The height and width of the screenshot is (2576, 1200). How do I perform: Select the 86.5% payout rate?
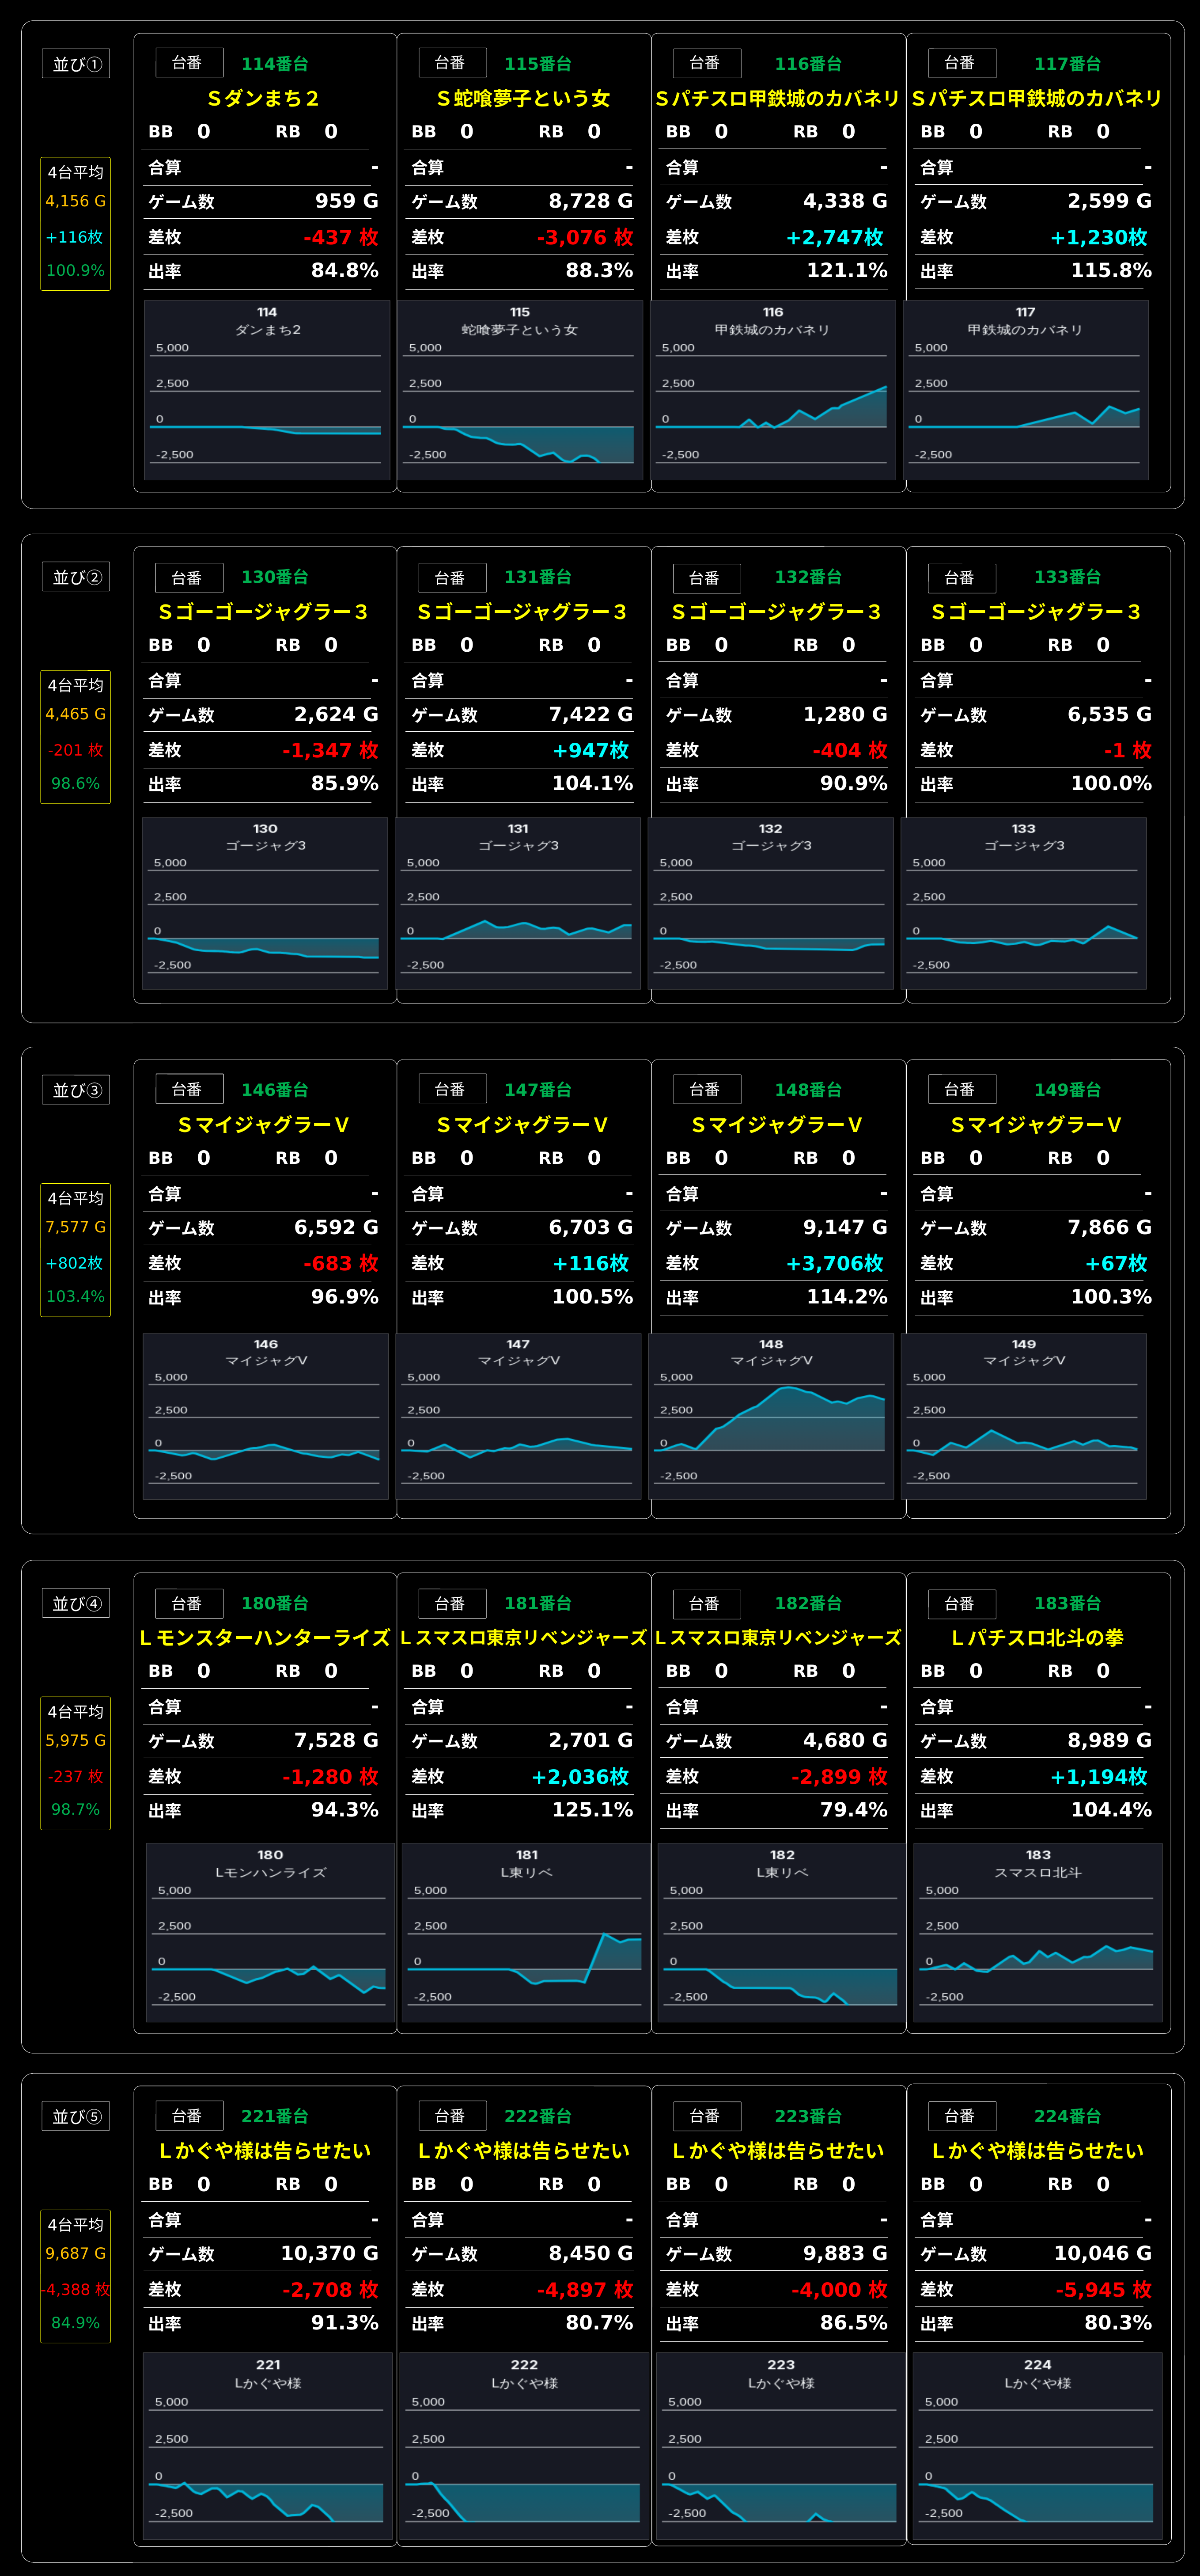(853, 2322)
